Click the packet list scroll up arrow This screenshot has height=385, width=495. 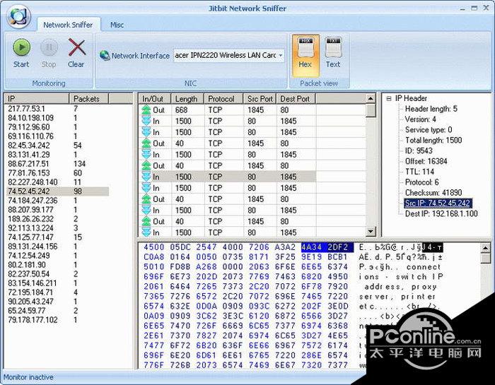click(x=371, y=99)
